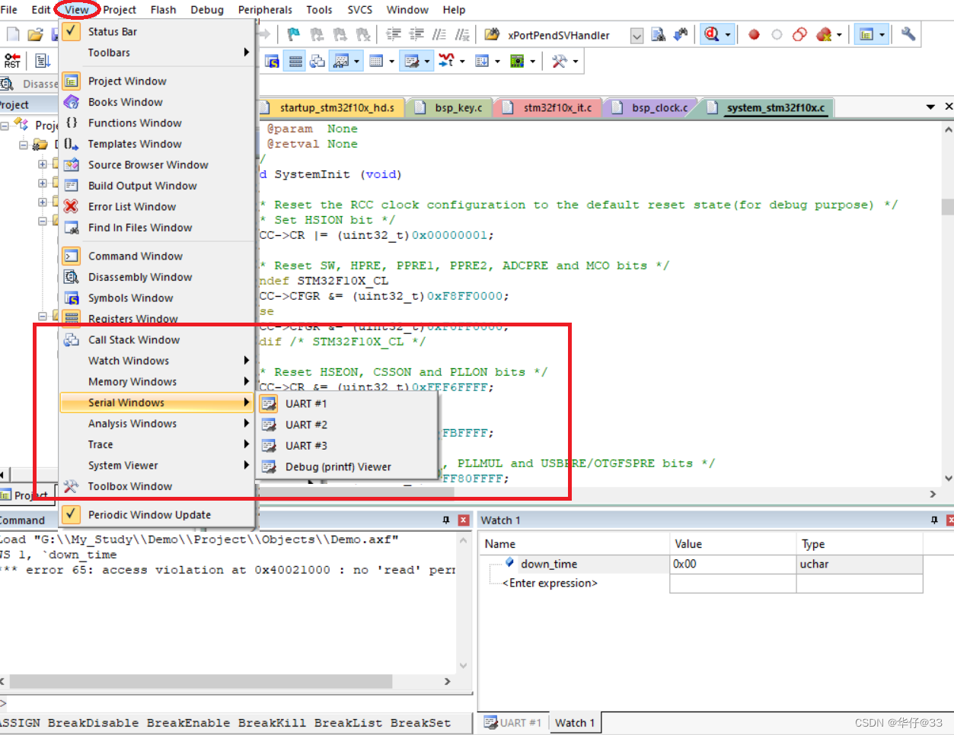Close the Command panel

pyautogui.click(x=463, y=520)
